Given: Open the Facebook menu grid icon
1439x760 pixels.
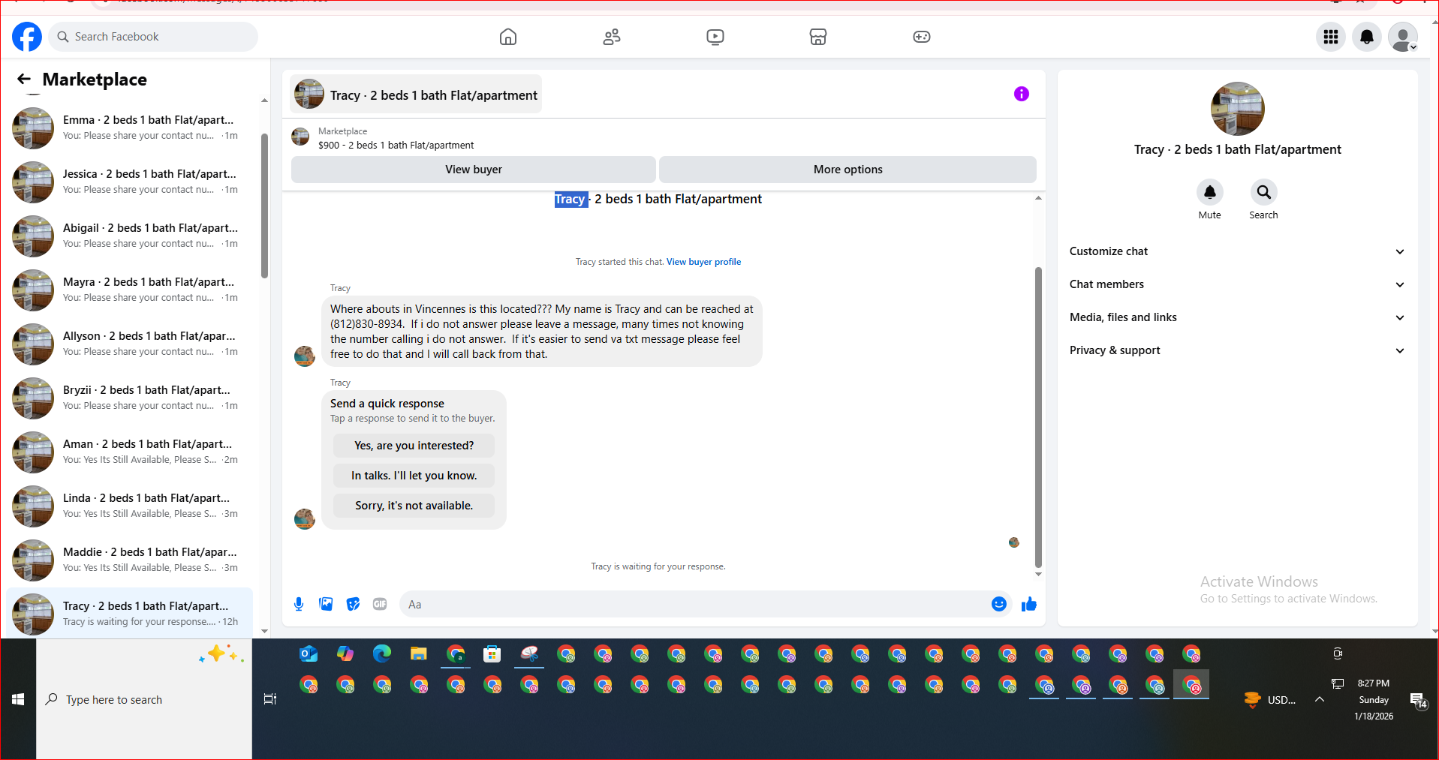Looking at the screenshot, I should pyautogui.click(x=1331, y=37).
